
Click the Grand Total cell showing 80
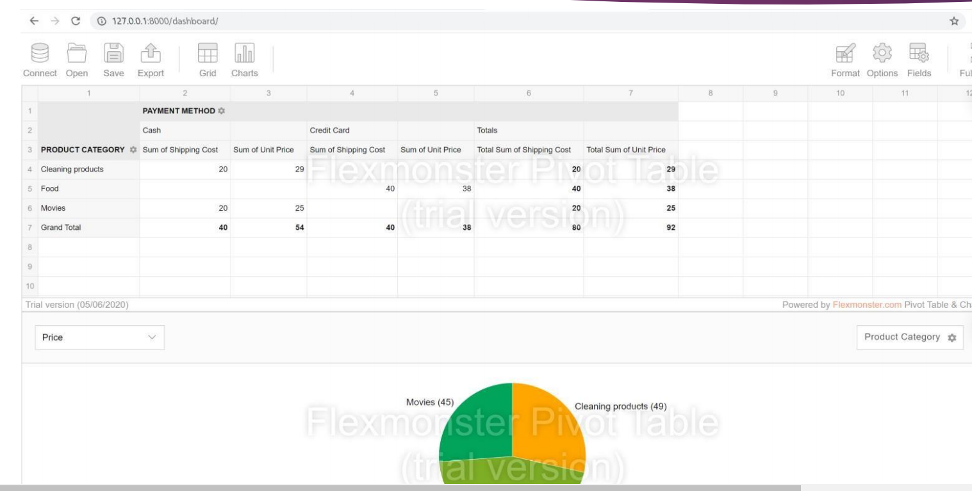coord(529,228)
